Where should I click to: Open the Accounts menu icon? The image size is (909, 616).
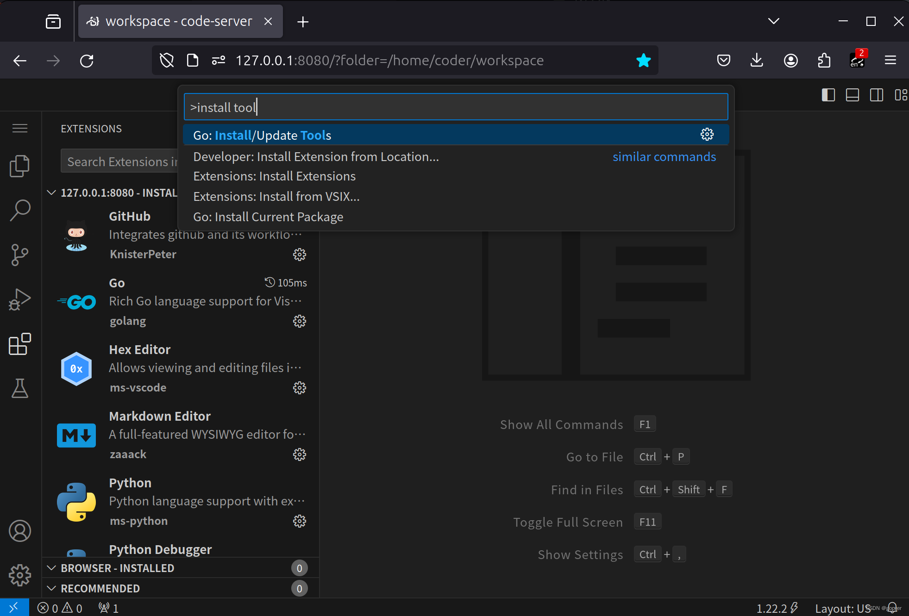coord(19,531)
